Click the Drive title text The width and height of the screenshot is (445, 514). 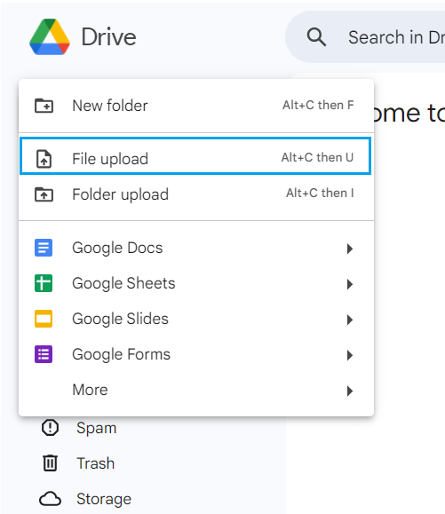point(108,36)
